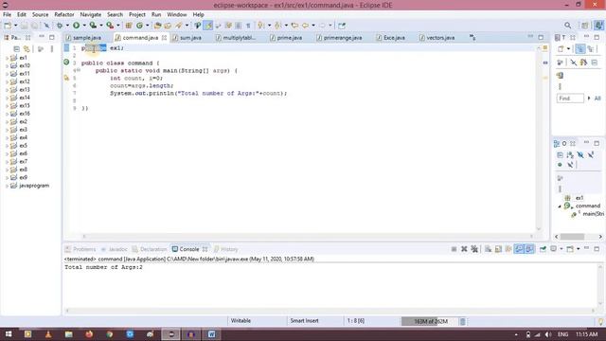
Task: Switch to prime.java editor tab
Action: coord(286,38)
